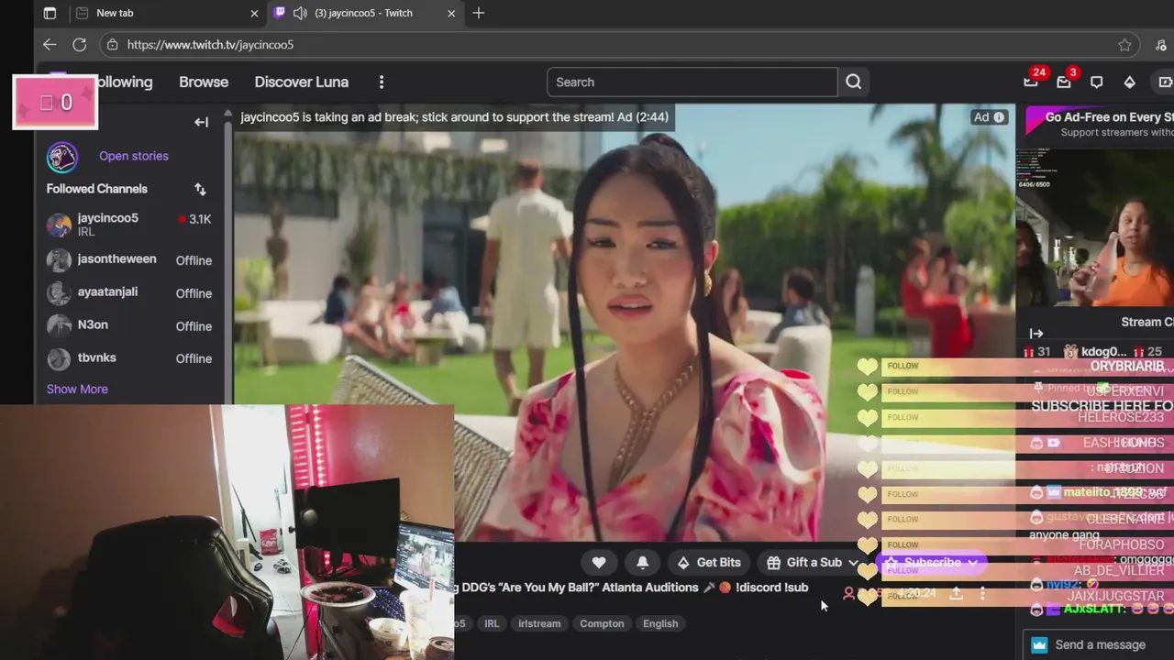Share the stream with upload icon
The height and width of the screenshot is (660, 1174).
pos(956,594)
